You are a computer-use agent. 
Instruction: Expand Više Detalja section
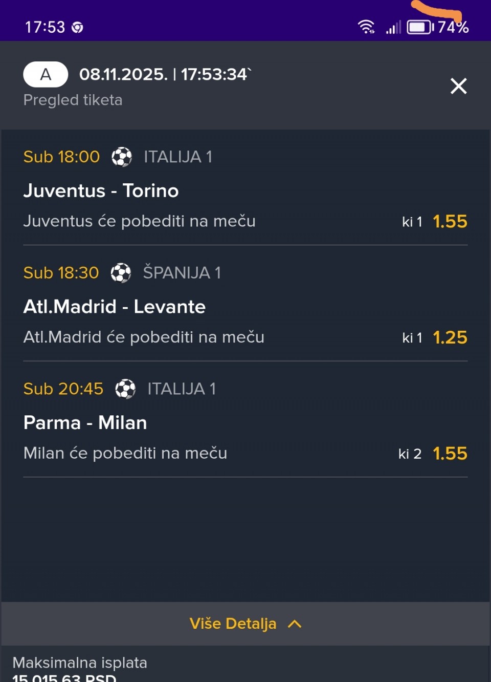click(x=233, y=624)
